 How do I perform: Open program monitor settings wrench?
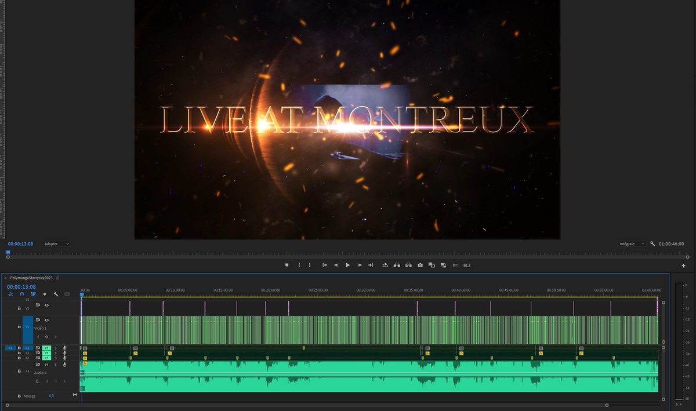tap(652, 244)
